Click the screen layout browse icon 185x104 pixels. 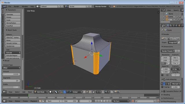pos(38,6)
